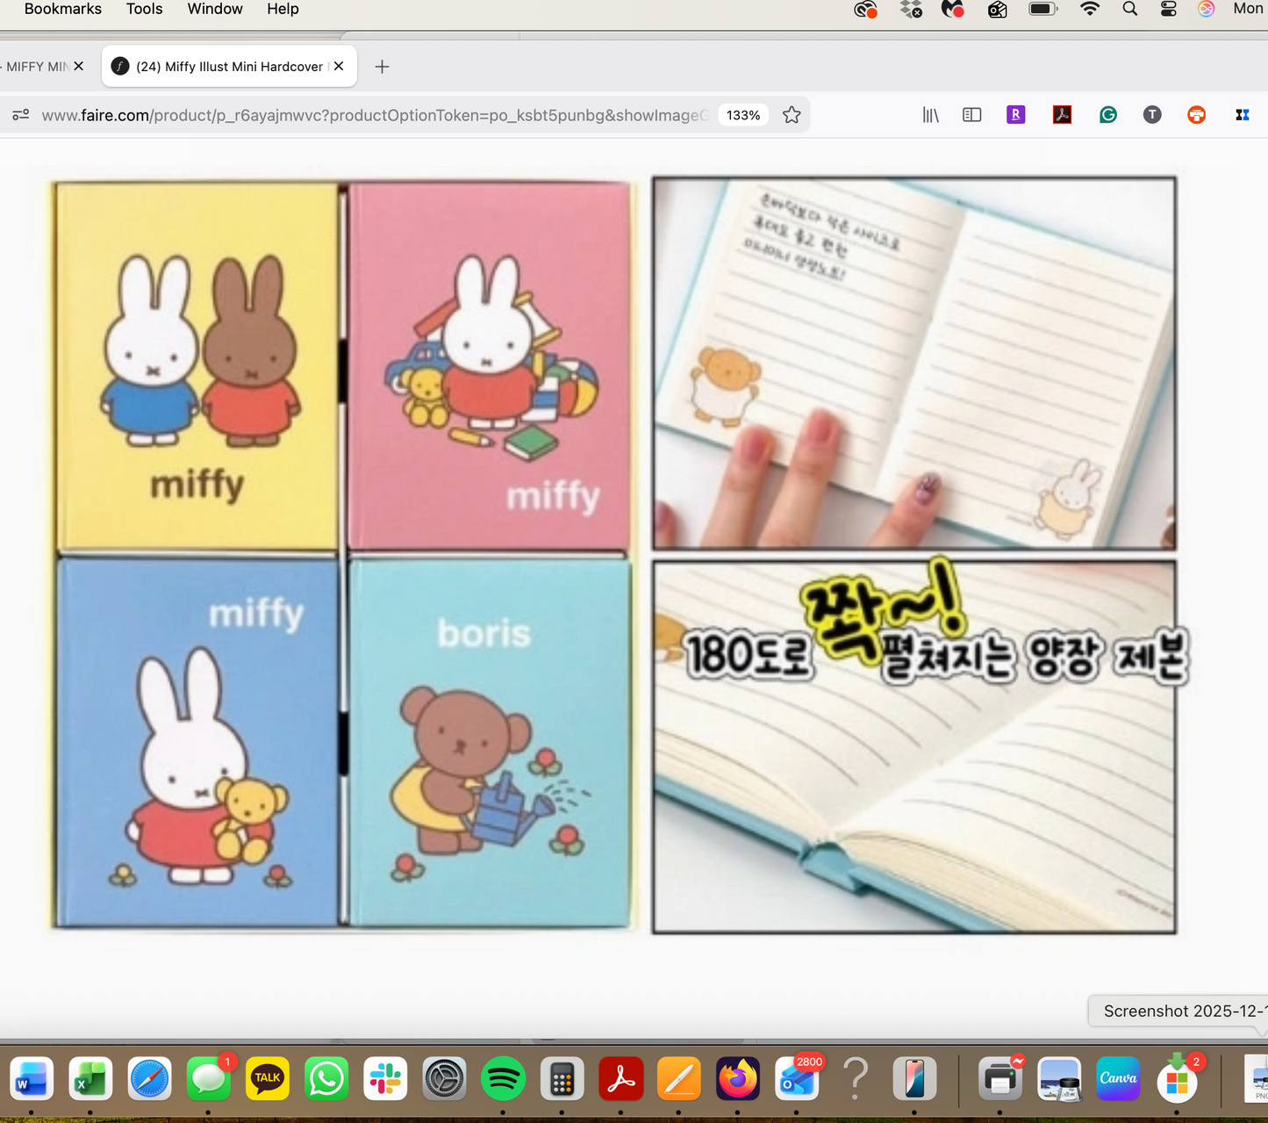This screenshot has width=1268, height=1123.
Task: Open the Grammarly extension icon
Action: tap(1108, 115)
